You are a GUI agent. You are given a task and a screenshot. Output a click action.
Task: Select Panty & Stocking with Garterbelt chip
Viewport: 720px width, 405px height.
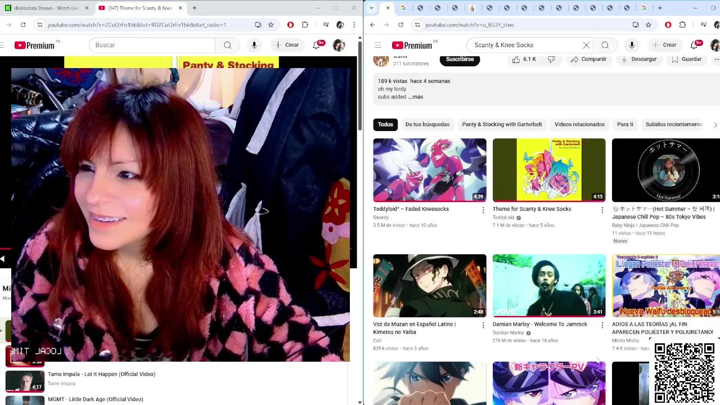502,124
